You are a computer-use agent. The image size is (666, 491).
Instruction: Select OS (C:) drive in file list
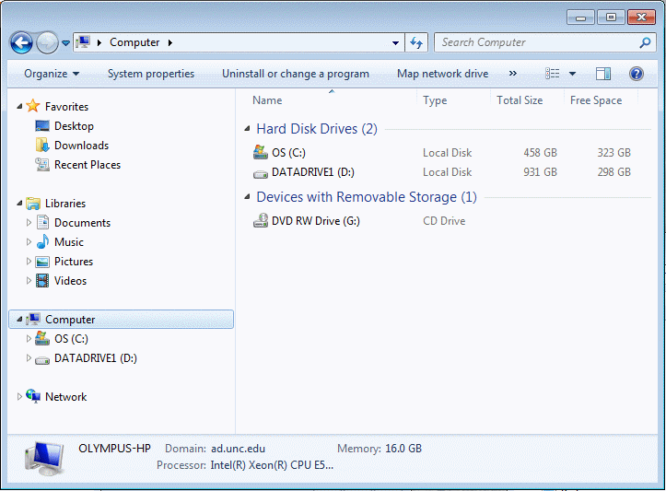[287, 153]
